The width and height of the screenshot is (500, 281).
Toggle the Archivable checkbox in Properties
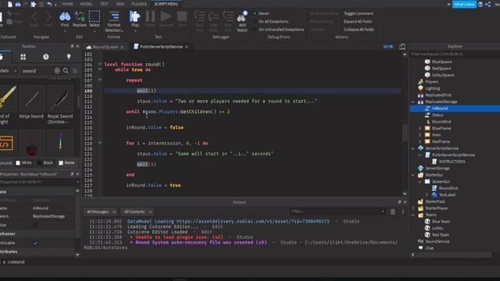click(35, 243)
